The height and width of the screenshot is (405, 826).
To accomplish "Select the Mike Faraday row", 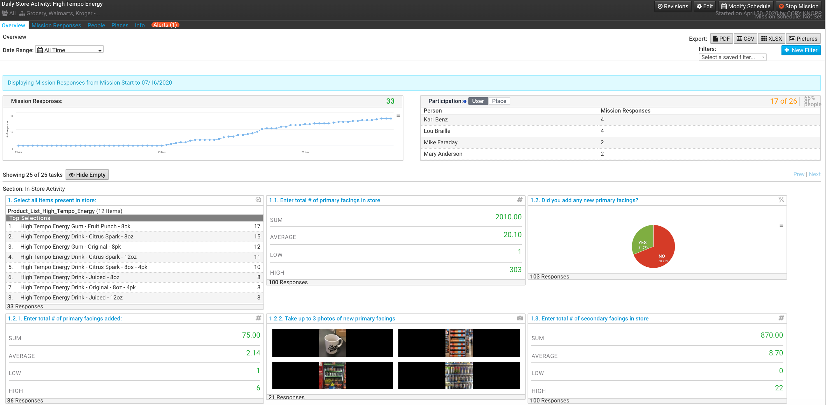I will 620,143.
